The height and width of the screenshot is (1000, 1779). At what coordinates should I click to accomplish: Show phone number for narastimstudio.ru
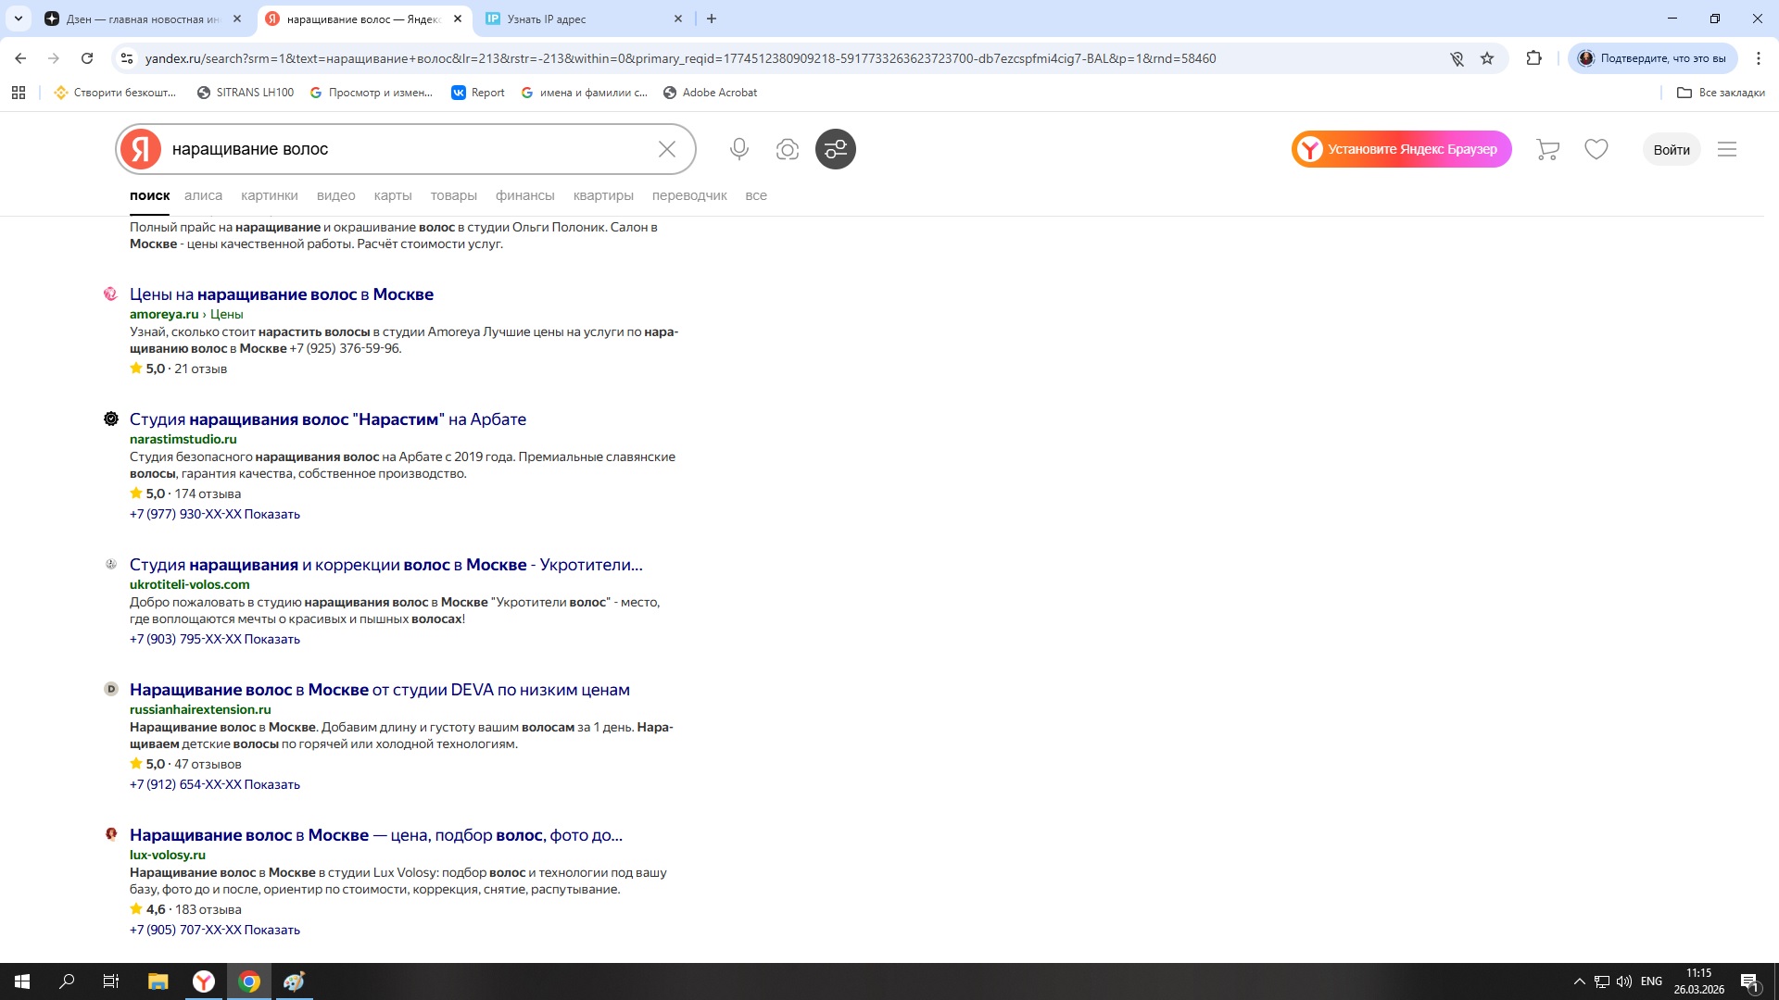[271, 514]
